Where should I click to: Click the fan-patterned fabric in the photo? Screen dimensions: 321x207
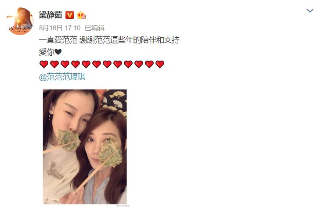(115, 101)
